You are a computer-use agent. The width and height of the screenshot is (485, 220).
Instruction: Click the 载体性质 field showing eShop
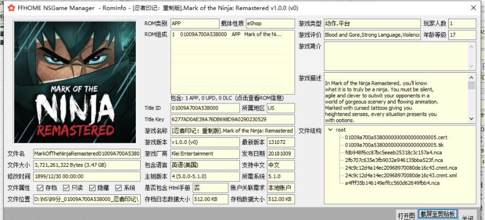pos(270,24)
